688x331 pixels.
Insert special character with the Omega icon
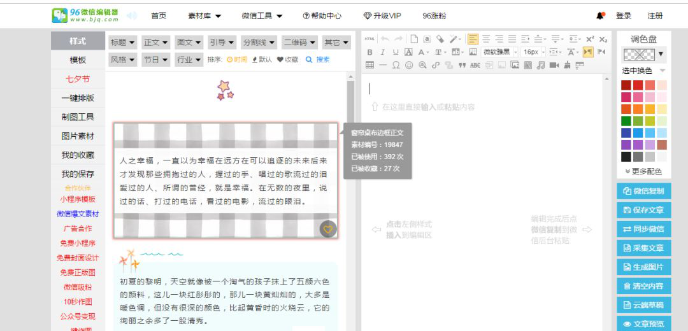point(396,65)
